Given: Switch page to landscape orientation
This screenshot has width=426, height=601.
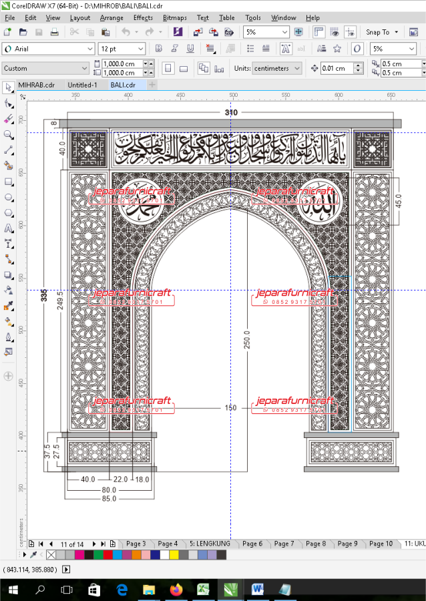Looking at the screenshot, I should tap(184, 68).
